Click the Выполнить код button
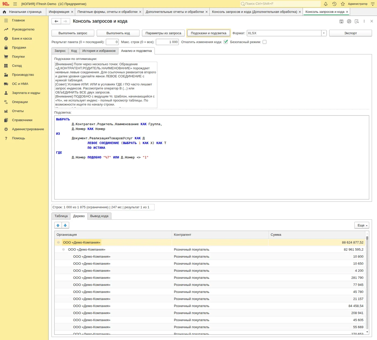Image resolution: width=377 pixels, height=340 pixels. click(118, 33)
